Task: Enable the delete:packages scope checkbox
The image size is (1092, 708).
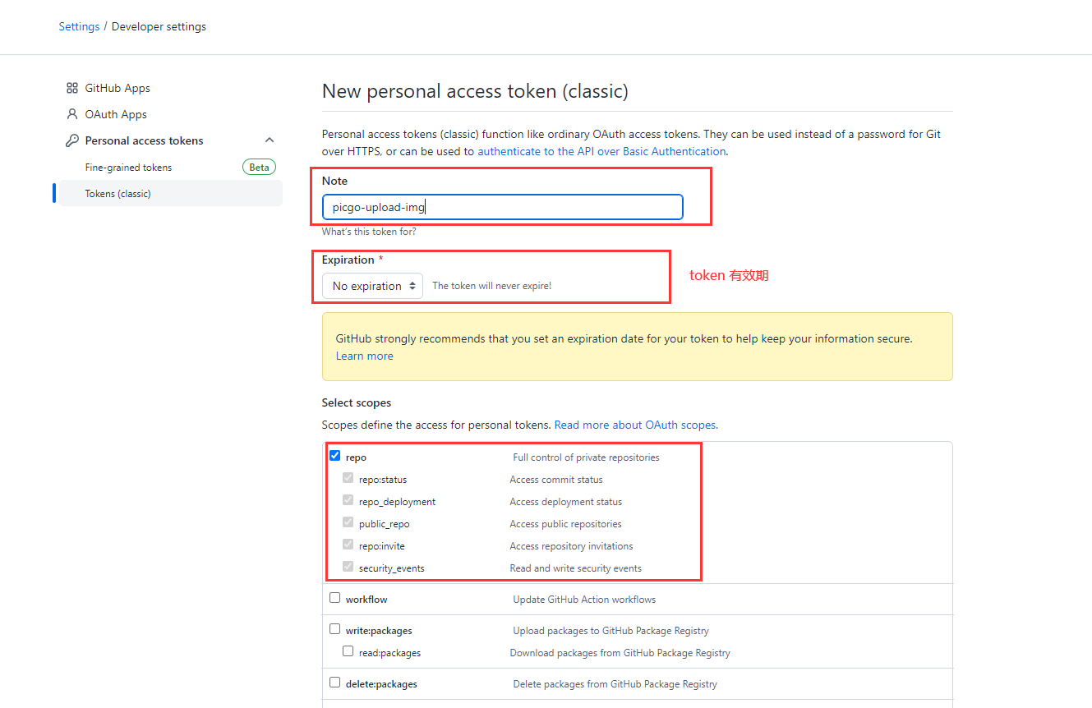Action: (x=334, y=683)
